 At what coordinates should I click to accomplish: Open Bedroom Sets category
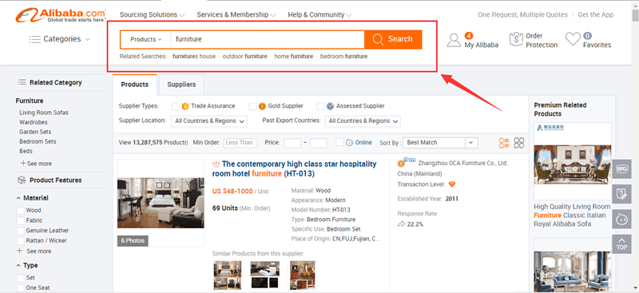(38, 141)
